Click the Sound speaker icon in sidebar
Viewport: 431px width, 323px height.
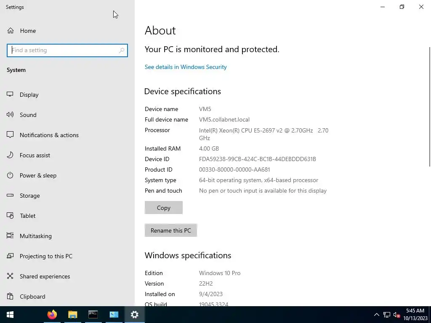[10, 114]
